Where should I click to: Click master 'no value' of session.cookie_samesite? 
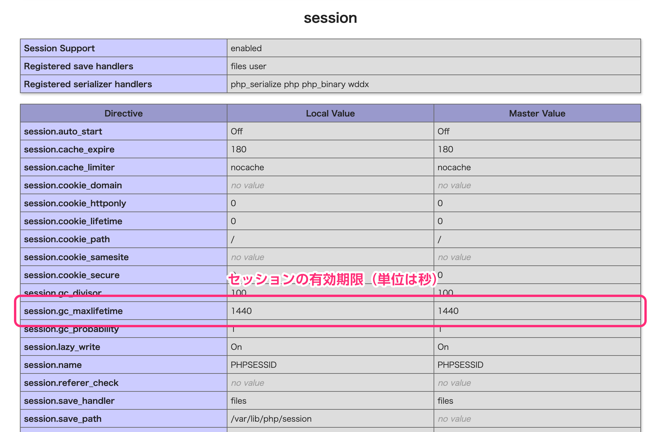click(454, 257)
